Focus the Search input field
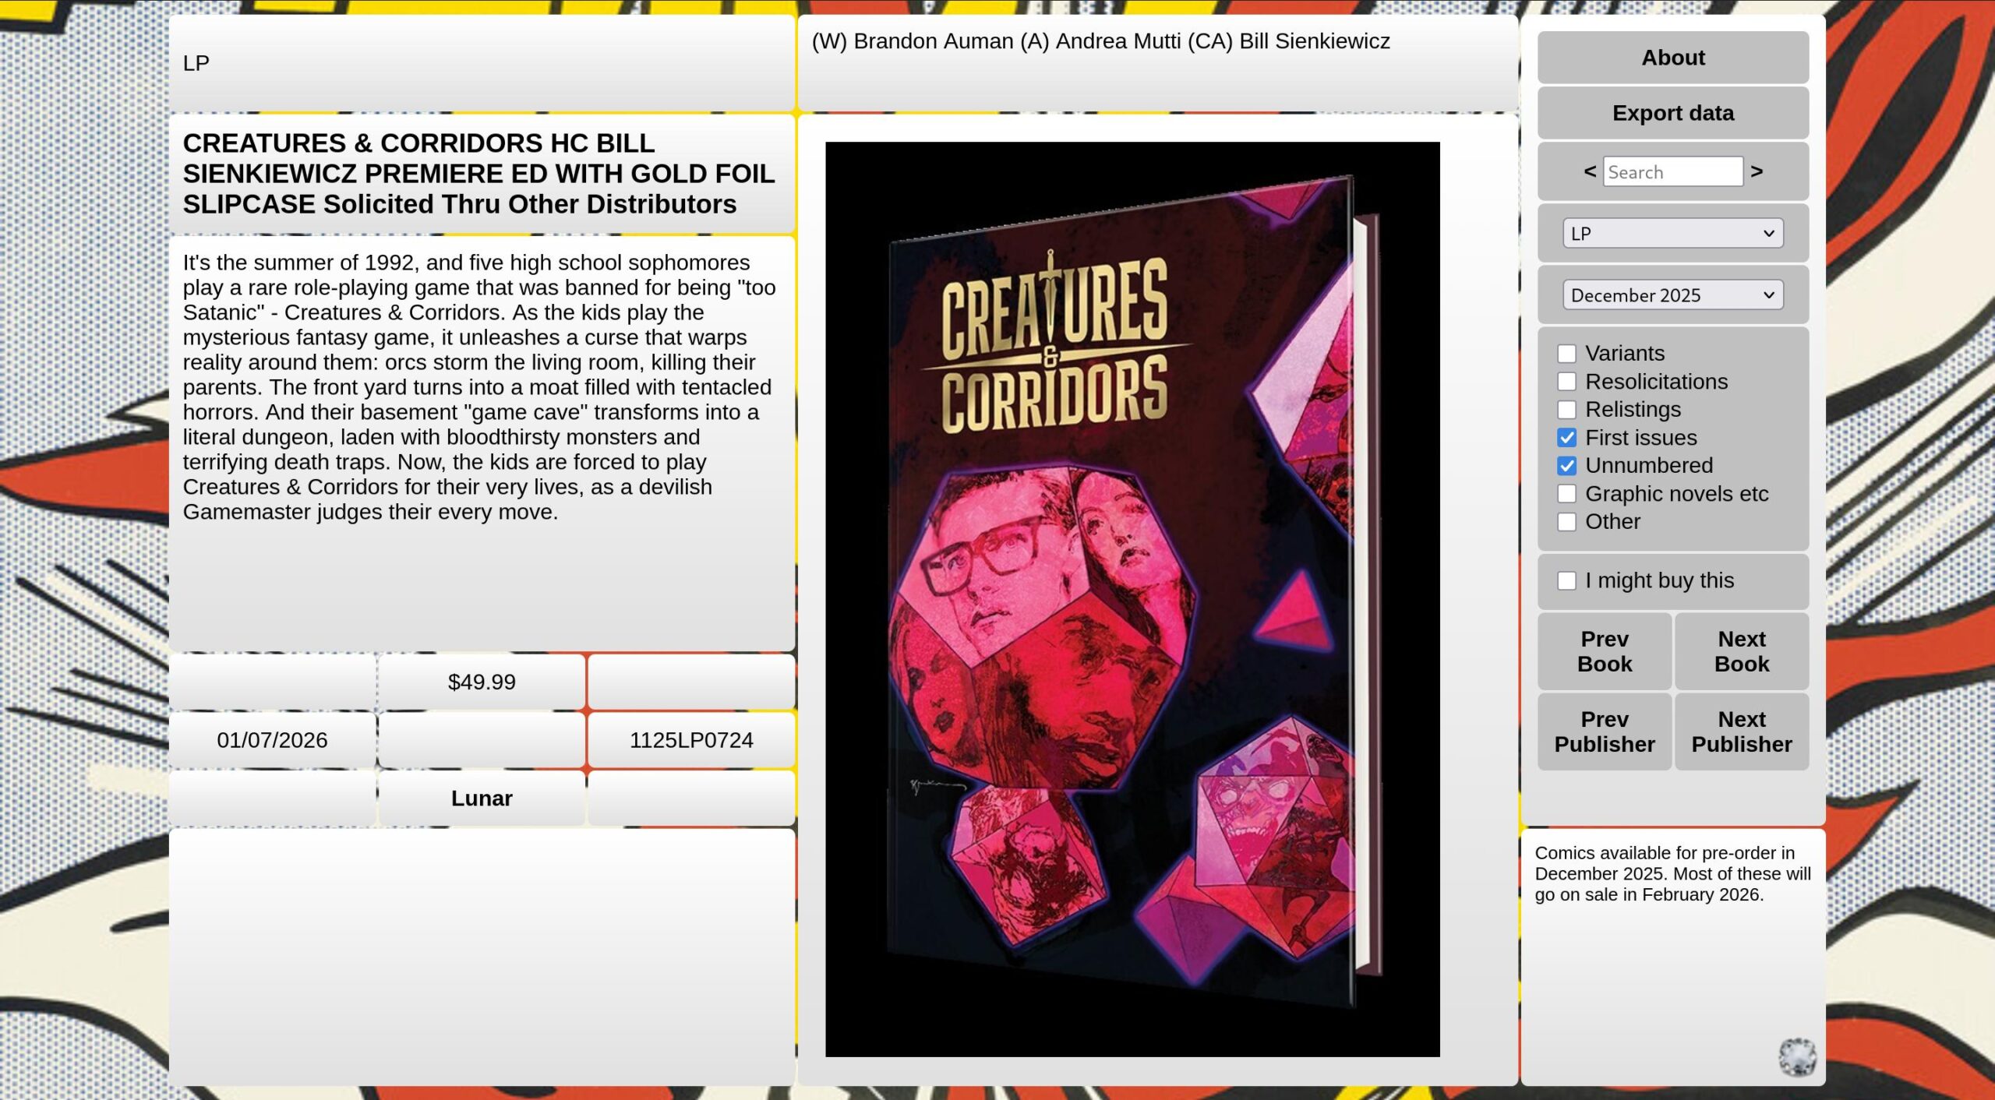 click(x=1672, y=172)
